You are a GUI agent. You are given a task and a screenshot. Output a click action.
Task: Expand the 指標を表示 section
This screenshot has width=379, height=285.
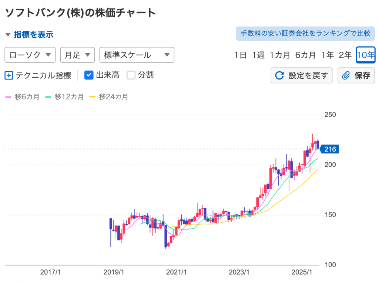(x=30, y=35)
